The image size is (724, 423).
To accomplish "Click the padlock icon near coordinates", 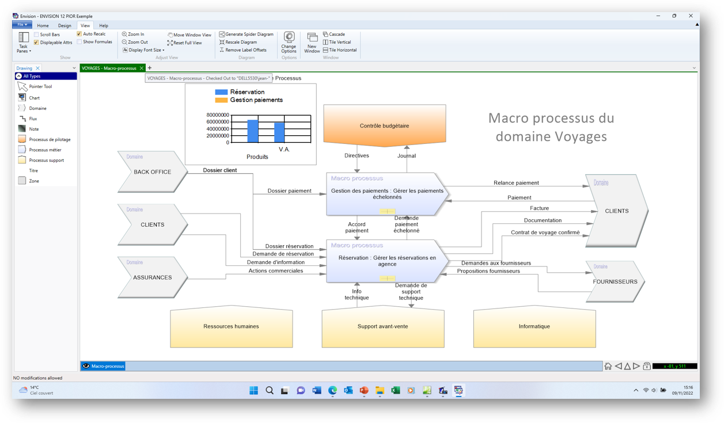I will [646, 366].
